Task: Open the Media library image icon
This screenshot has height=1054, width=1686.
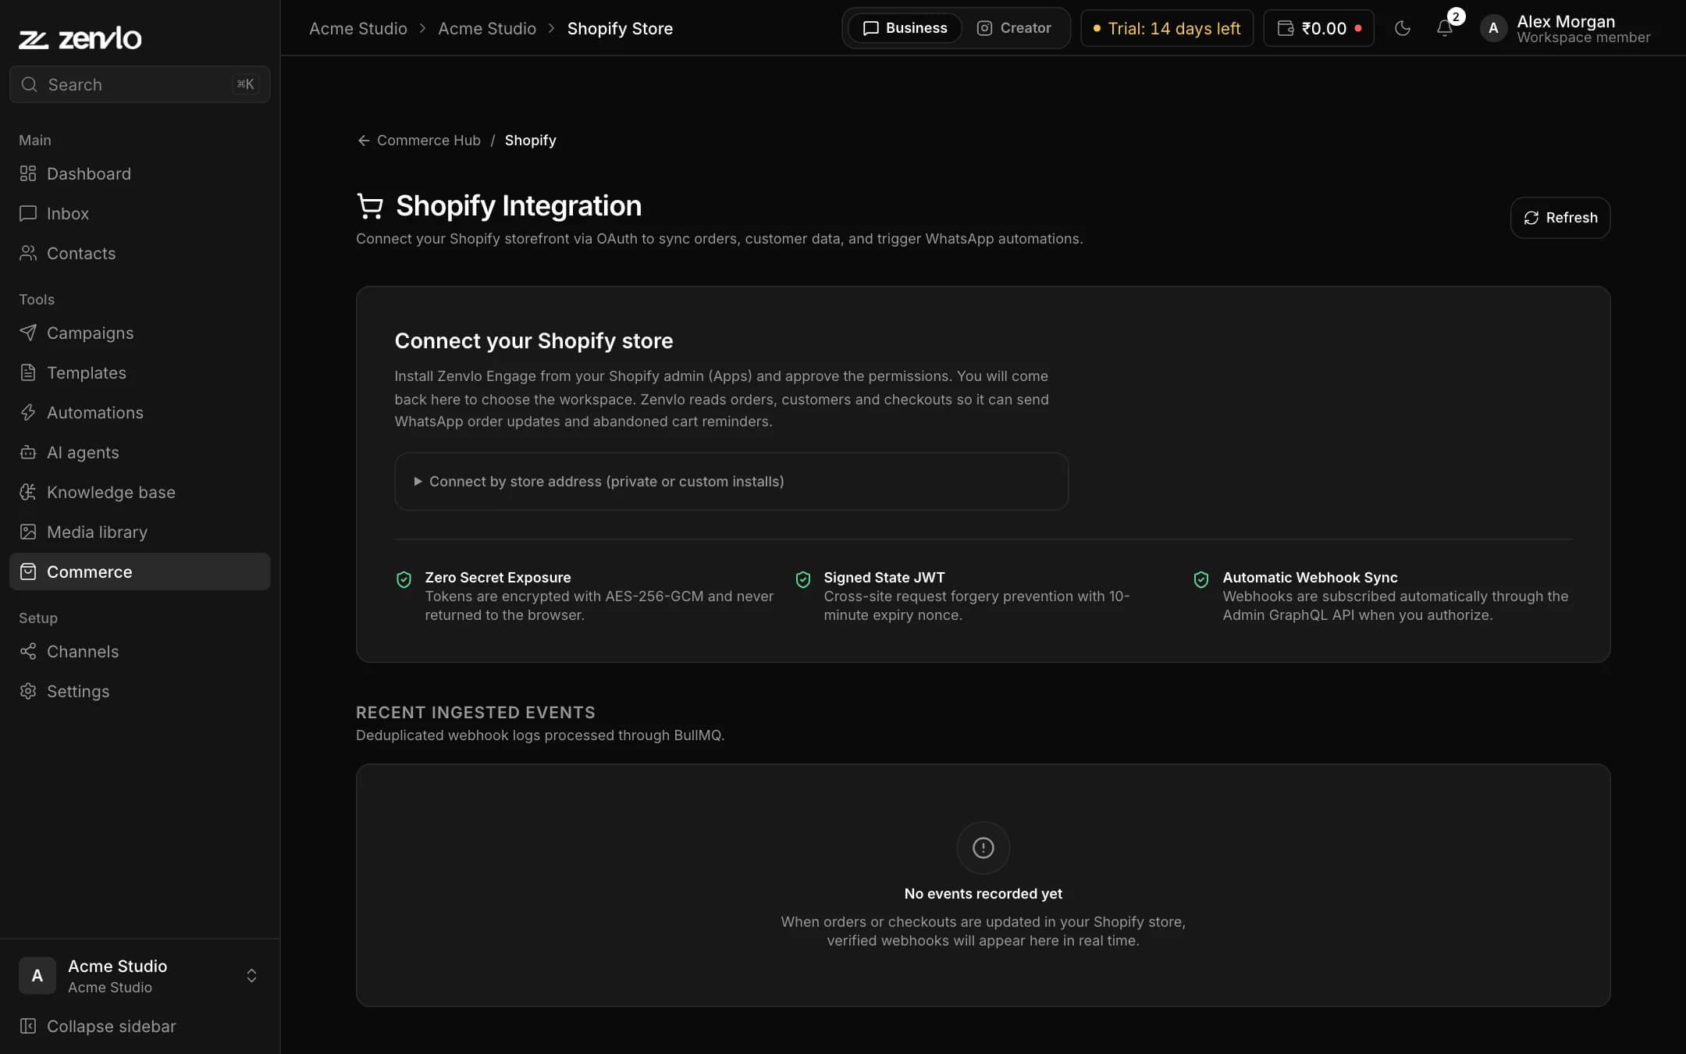Action: tap(28, 532)
